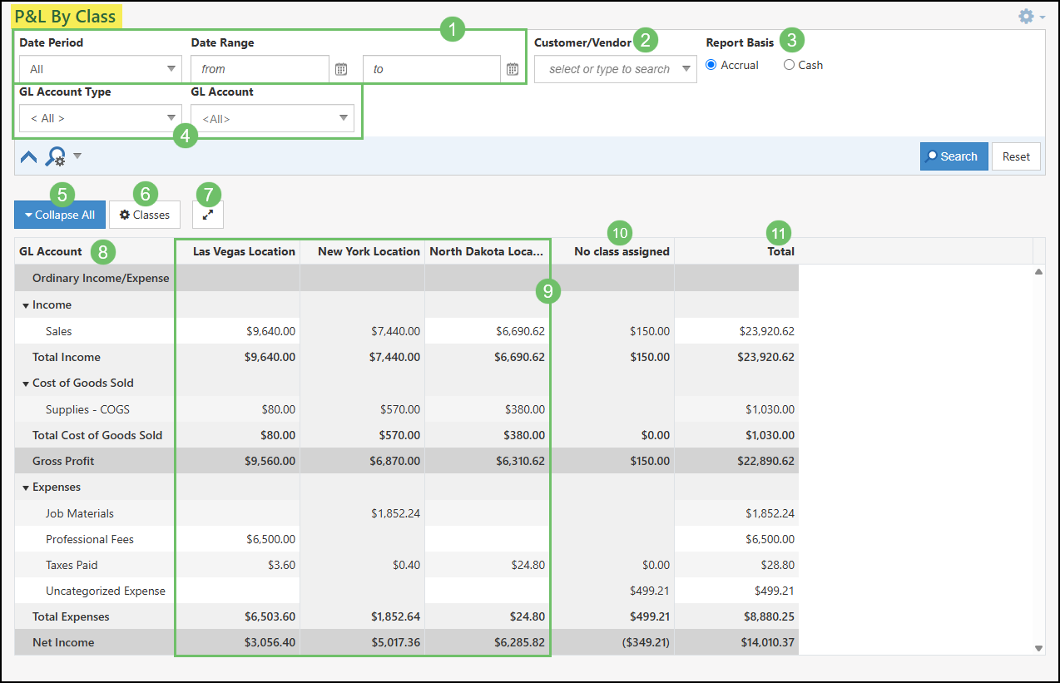The image size is (1060, 683).
Task: Click the Collapse All button
Action: (60, 215)
